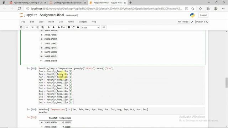This screenshot has width=228, height=128.
Task: Close the Desktop/Applied Data Science tab
Action: click(x=85, y=2)
